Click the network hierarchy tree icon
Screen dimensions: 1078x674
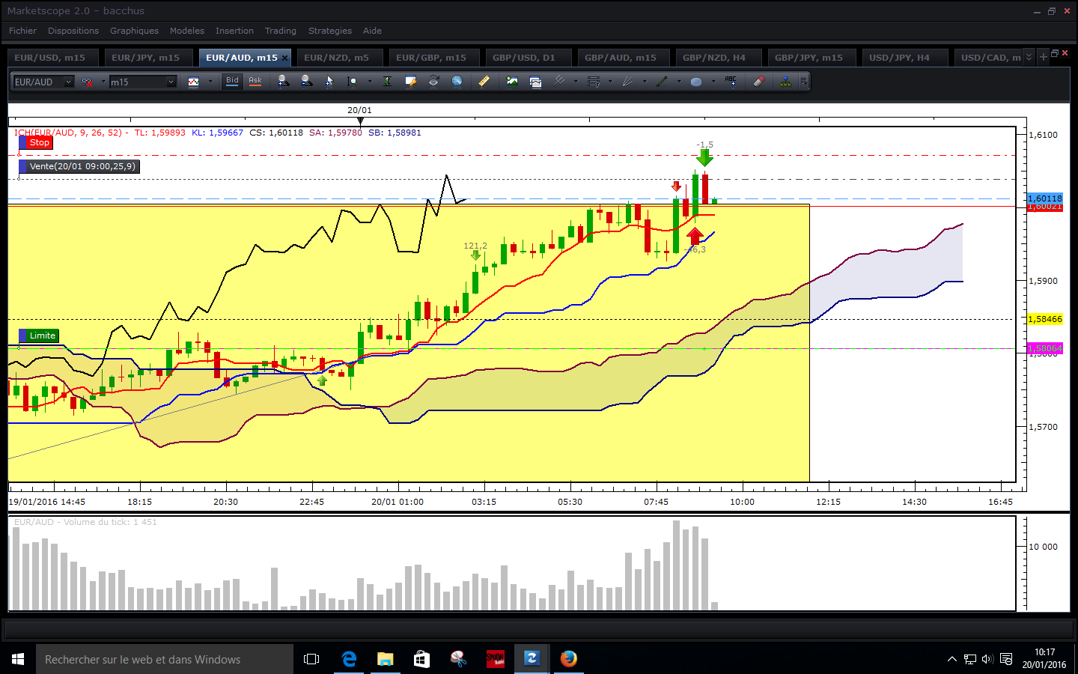[x=785, y=82]
